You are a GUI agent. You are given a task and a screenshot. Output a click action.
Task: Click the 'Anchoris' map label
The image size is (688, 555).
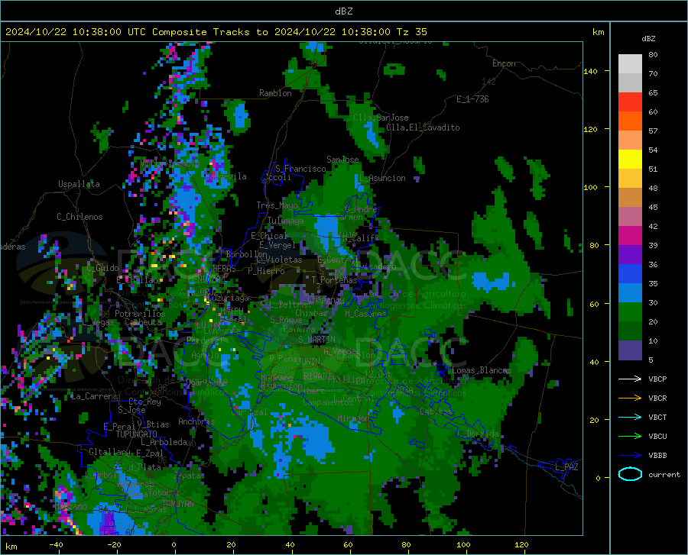[x=196, y=421]
